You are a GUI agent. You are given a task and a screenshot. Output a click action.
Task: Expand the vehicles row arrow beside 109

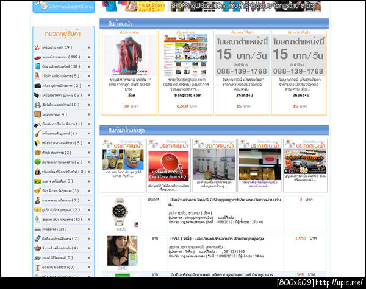click(x=89, y=57)
